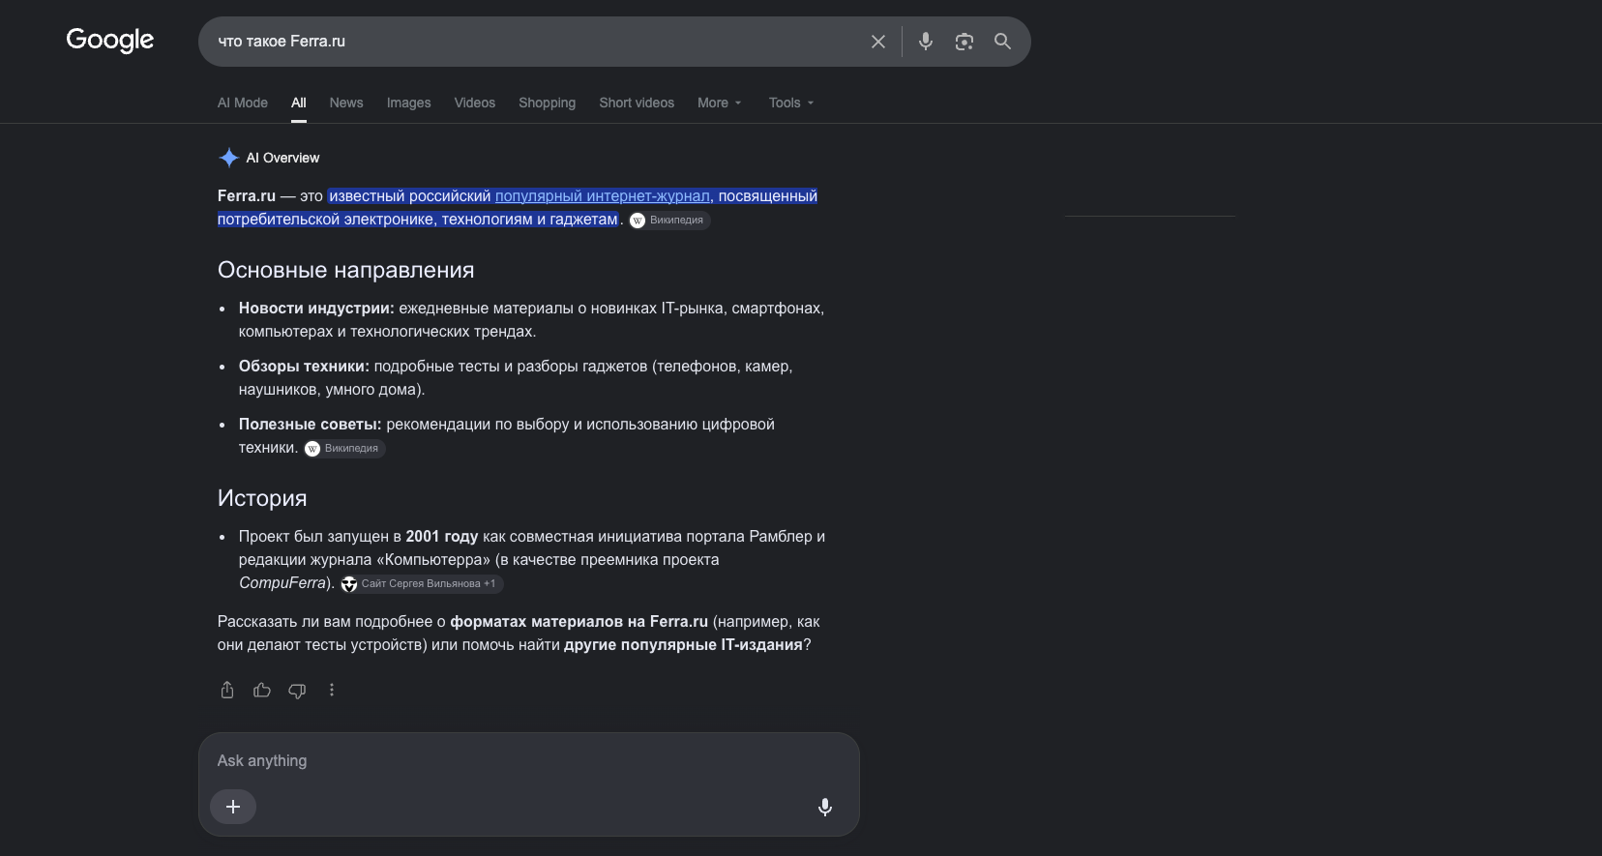Open the популярный интернет-журнал link
This screenshot has height=856, width=1602.
point(602,196)
